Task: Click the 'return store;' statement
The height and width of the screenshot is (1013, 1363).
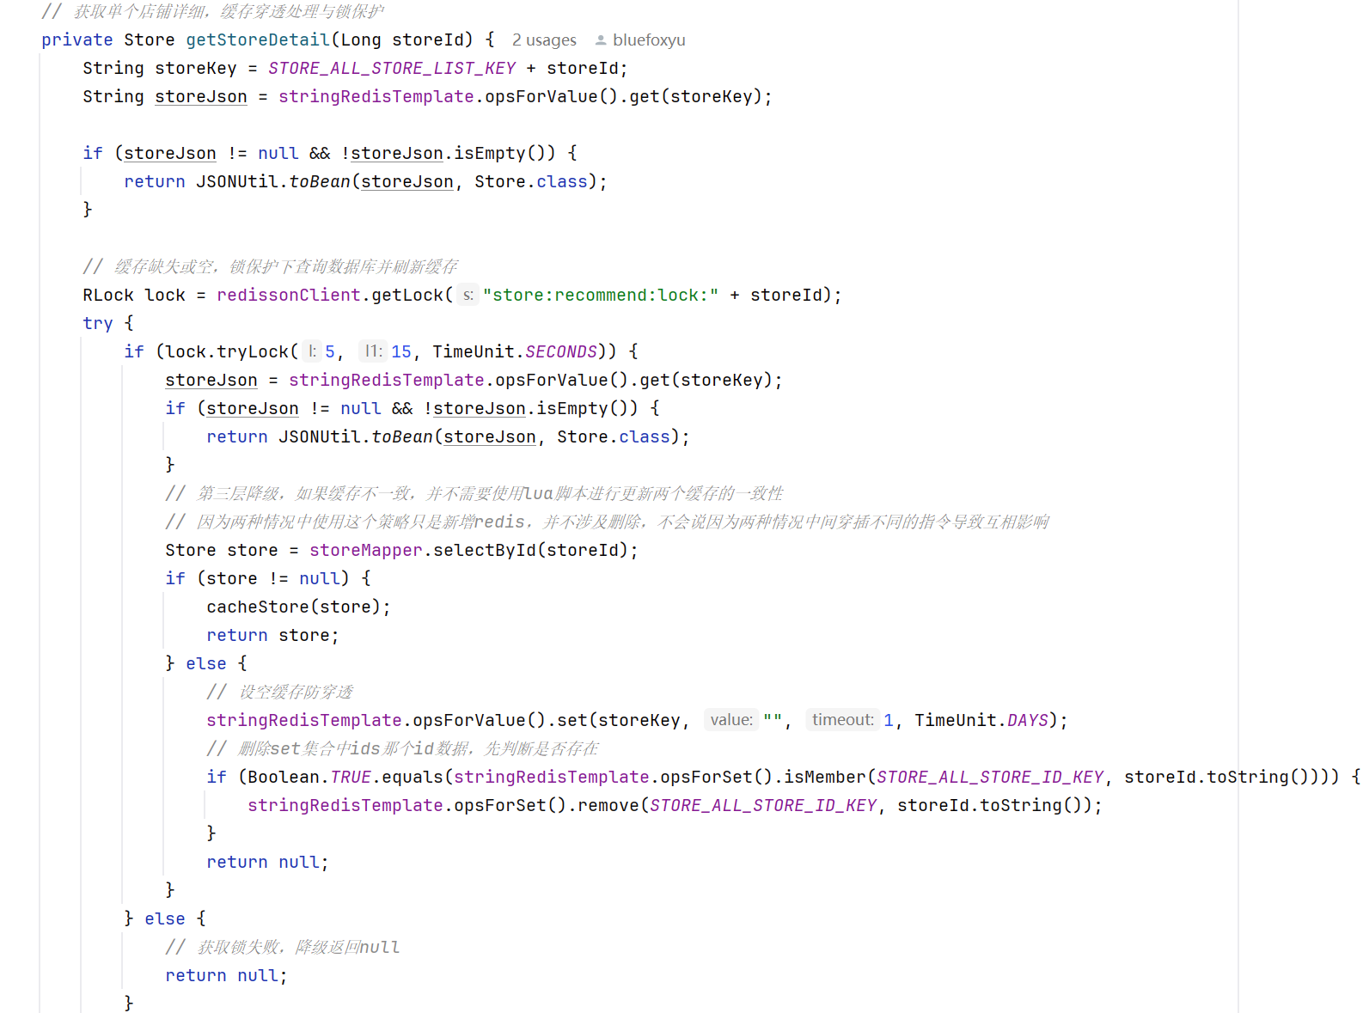Action: coord(272,635)
